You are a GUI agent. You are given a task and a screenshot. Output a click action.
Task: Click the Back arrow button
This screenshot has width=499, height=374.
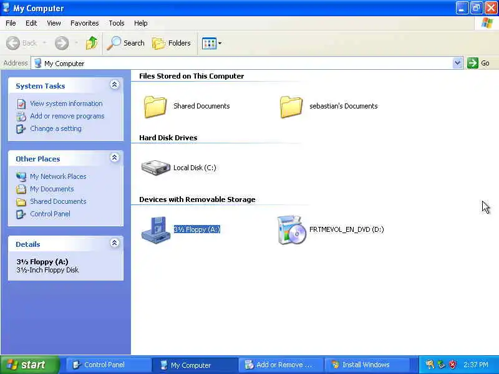13,43
